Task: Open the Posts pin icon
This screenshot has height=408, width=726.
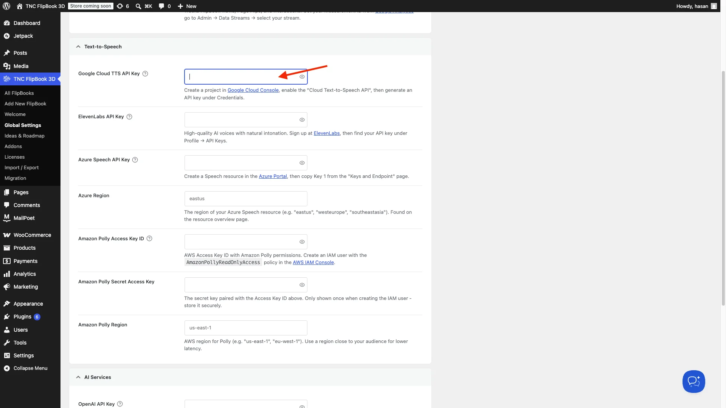Action: tap(7, 53)
